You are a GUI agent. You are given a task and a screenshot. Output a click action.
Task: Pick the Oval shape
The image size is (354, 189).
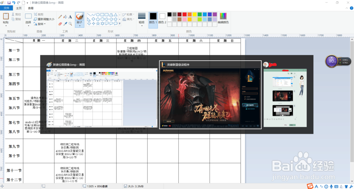(98, 14)
